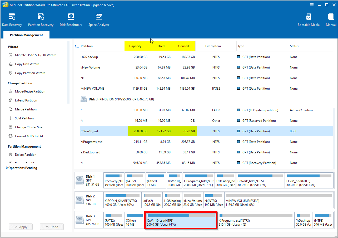Select C:Win10_ssd block on Disk 3 map
Screen dimensions: 338x238
pos(181,220)
